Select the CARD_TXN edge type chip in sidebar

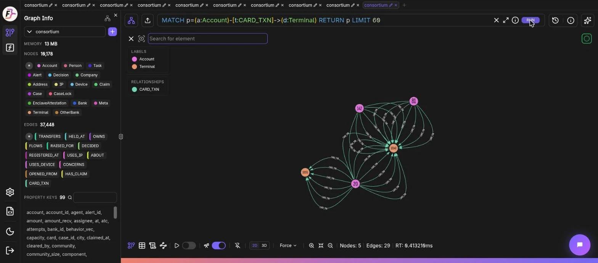[38, 183]
